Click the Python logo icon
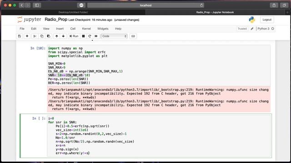Viewport: 291px width, 163px height. (252, 19)
